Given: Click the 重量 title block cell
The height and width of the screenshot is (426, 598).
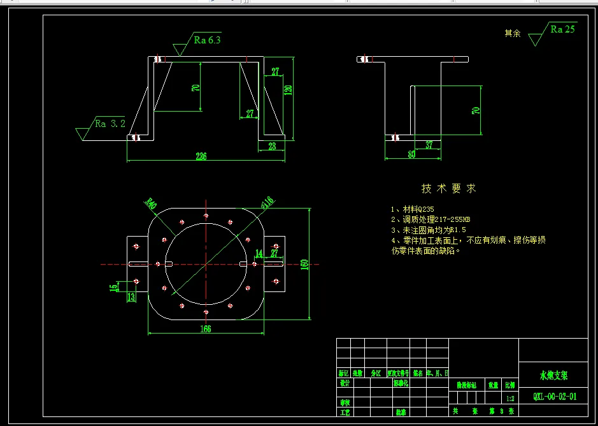Looking at the screenshot, I should click(x=494, y=385).
